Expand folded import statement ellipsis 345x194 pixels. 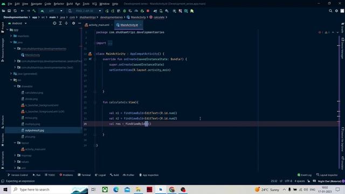pos(110,43)
